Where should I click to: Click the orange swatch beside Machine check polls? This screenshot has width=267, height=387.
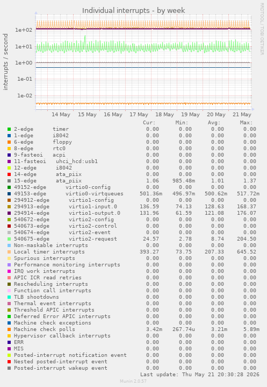[x=9, y=329]
